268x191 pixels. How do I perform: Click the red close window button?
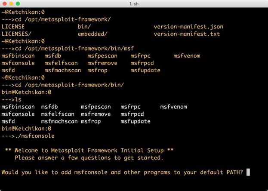tap(5, 3)
